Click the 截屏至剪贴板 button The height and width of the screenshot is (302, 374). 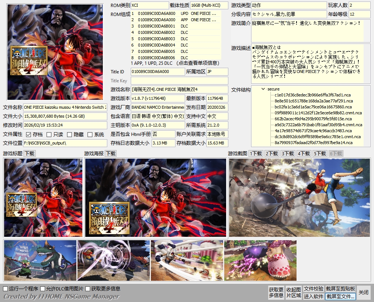(340, 289)
